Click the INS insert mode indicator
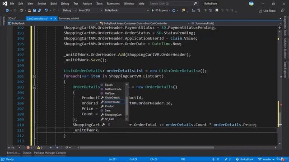 183,159
